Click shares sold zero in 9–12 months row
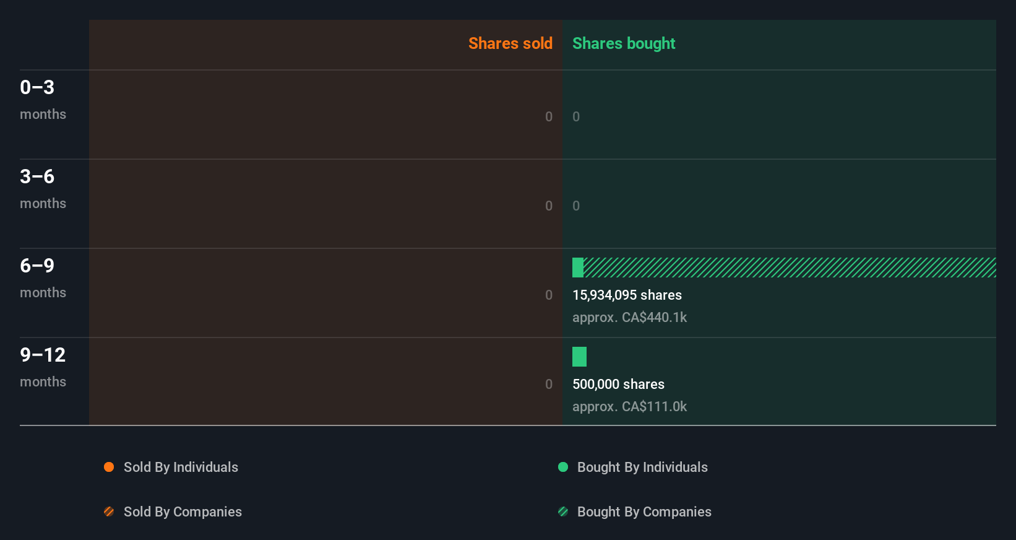The width and height of the screenshot is (1016, 540). [549, 384]
